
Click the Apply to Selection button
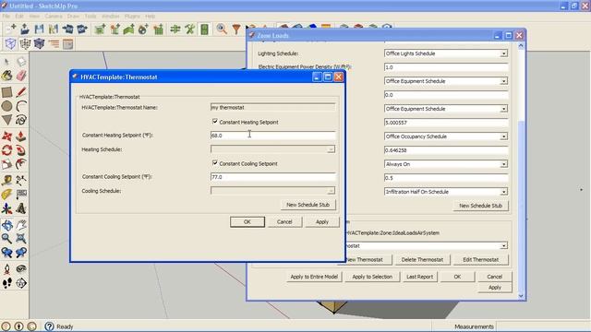(372, 277)
